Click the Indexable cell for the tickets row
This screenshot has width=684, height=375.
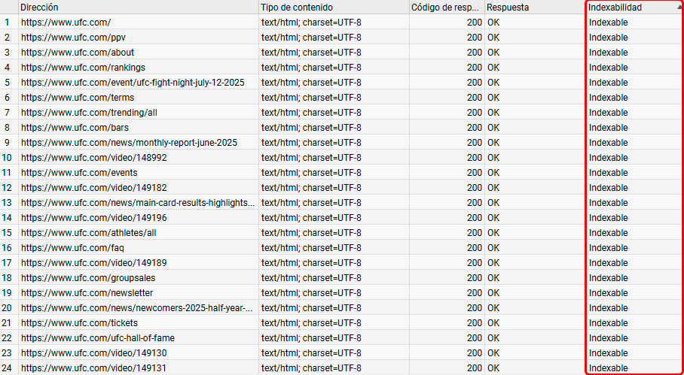608,322
